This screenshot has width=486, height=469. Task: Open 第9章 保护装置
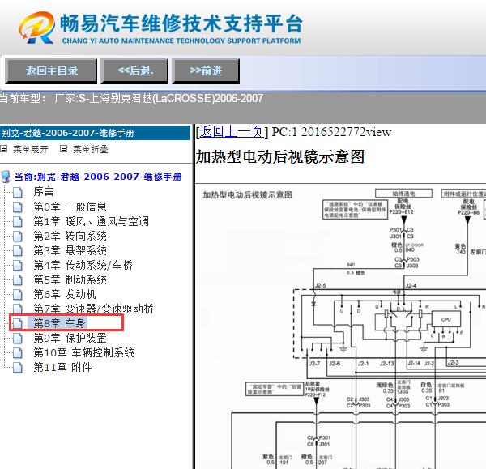pyautogui.click(x=70, y=338)
